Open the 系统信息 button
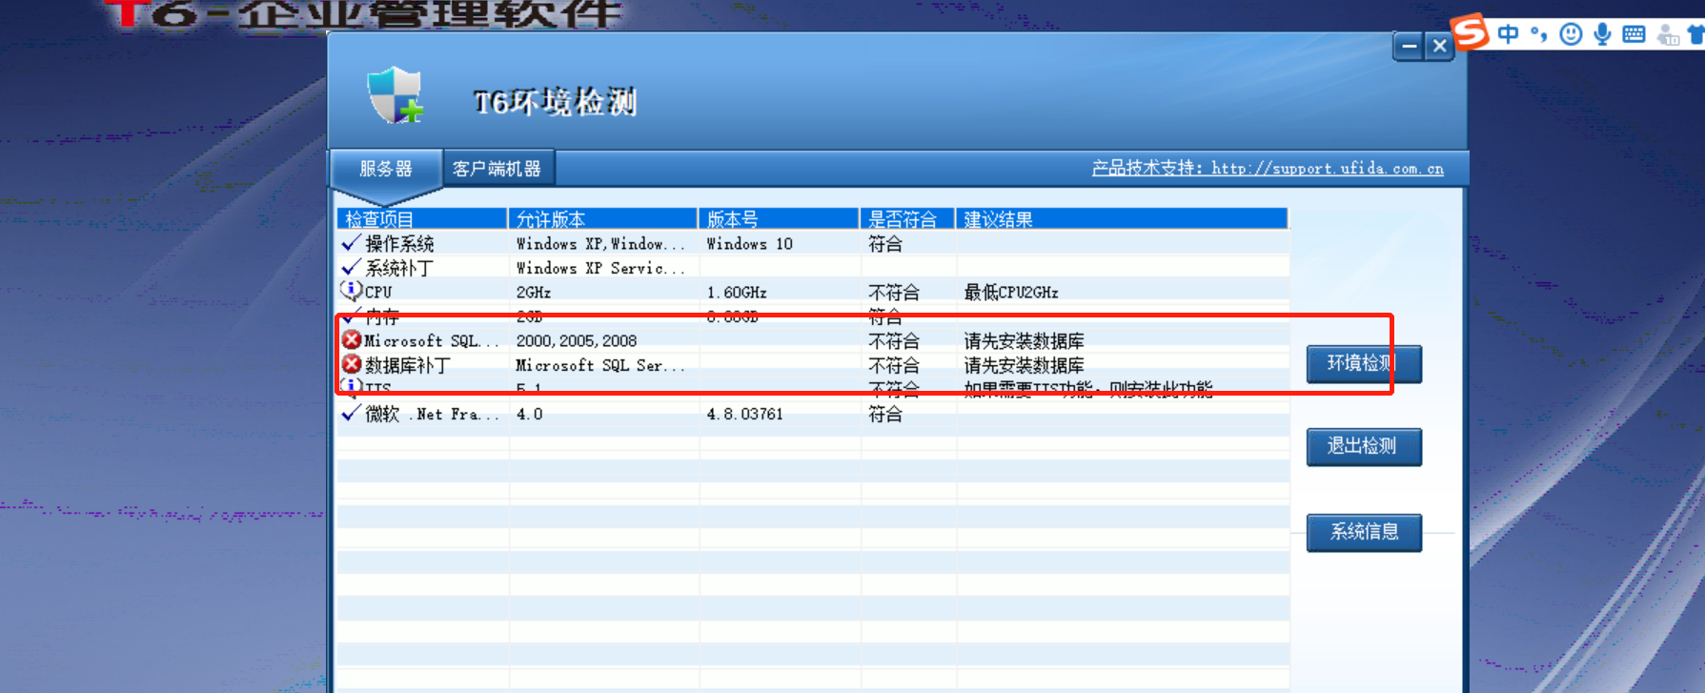Screen dimensions: 1705x693 click(x=1364, y=532)
